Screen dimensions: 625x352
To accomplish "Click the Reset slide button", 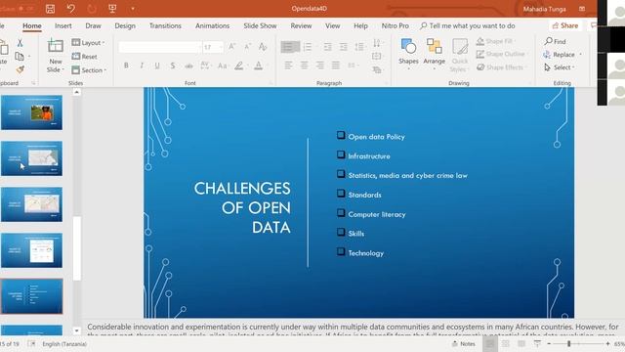I will point(85,57).
